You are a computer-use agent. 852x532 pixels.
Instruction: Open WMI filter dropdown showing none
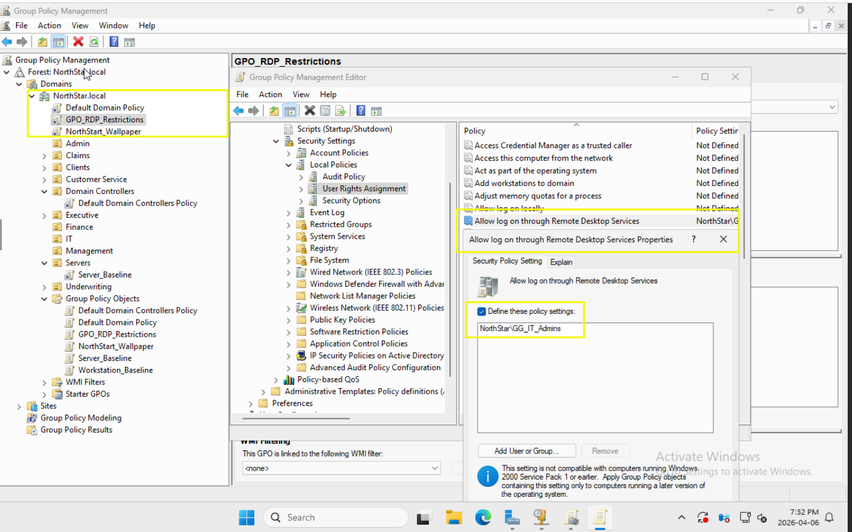341,468
